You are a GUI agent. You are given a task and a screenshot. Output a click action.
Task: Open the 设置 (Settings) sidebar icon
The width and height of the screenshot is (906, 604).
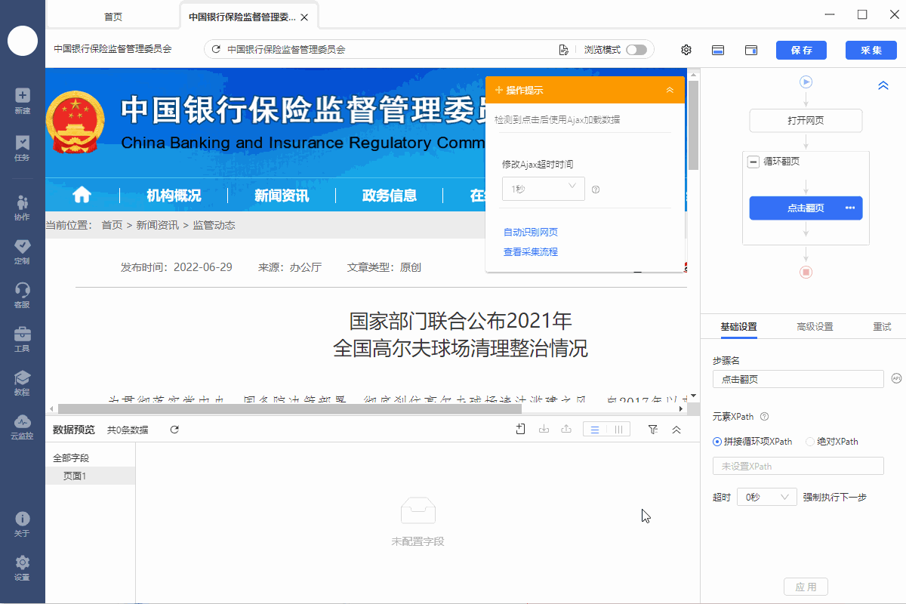coord(23,567)
